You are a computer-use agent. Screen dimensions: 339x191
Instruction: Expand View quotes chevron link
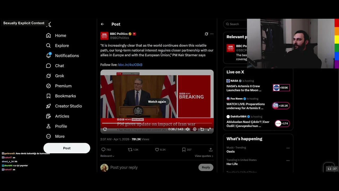click(204, 156)
